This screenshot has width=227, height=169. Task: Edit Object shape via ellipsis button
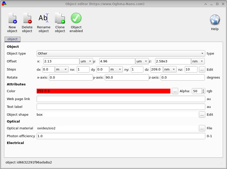pos(202,115)
